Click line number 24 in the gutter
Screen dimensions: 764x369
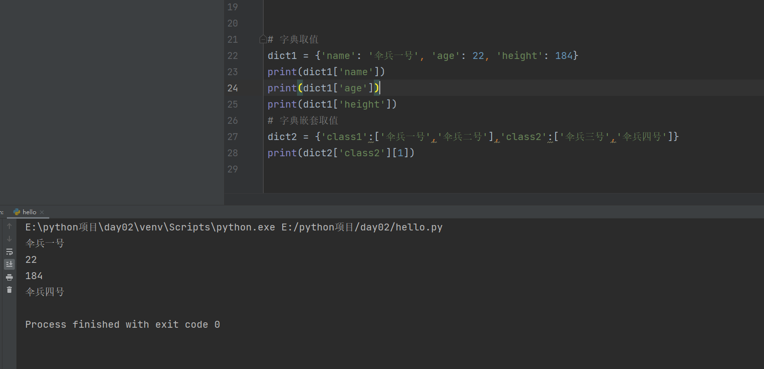[x=233, y=88]
